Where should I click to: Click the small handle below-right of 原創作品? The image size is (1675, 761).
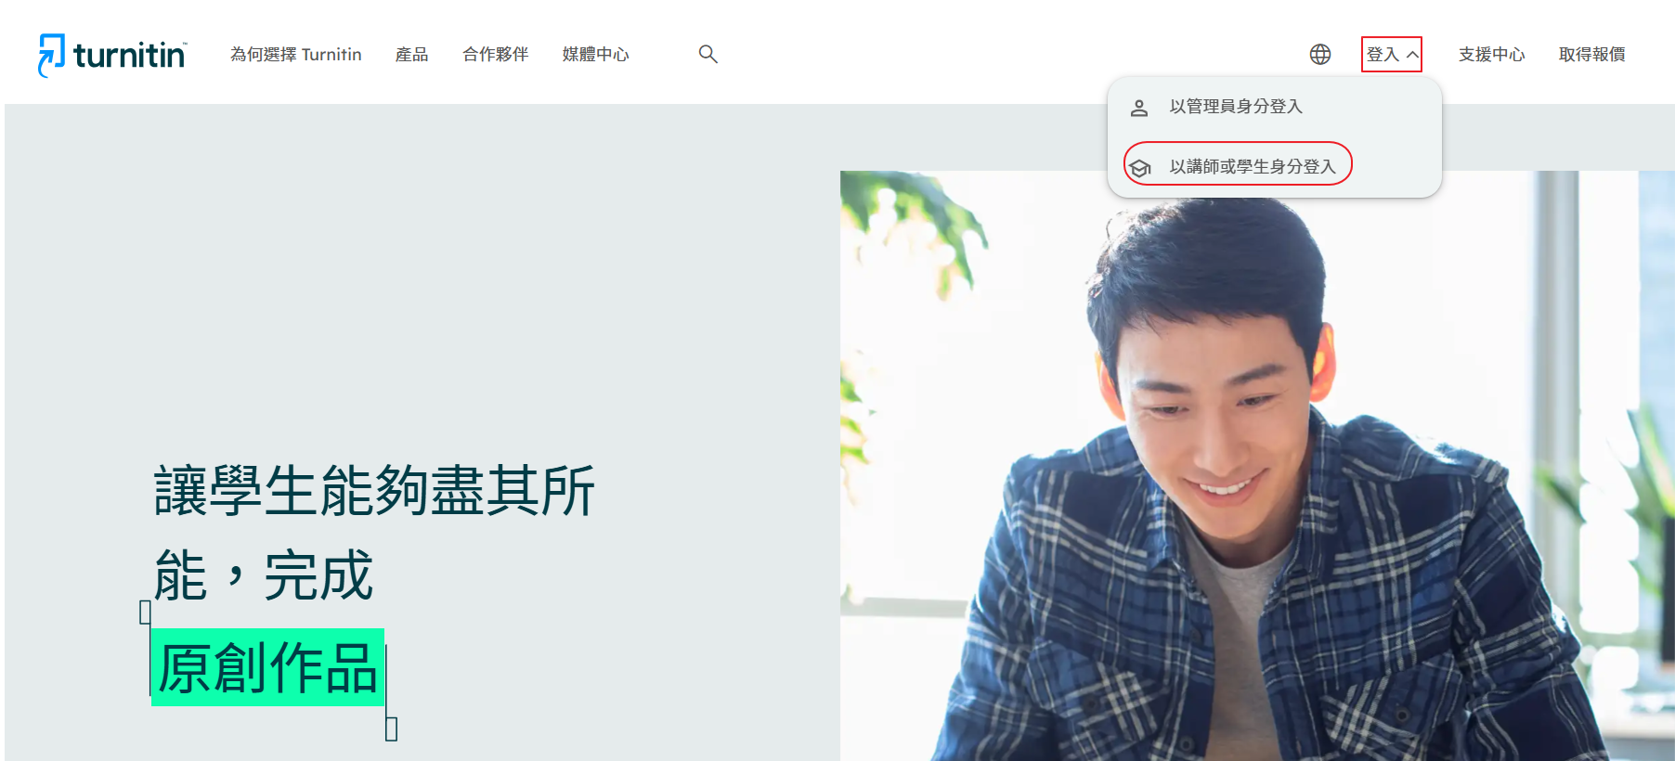(x=391, y=729)
